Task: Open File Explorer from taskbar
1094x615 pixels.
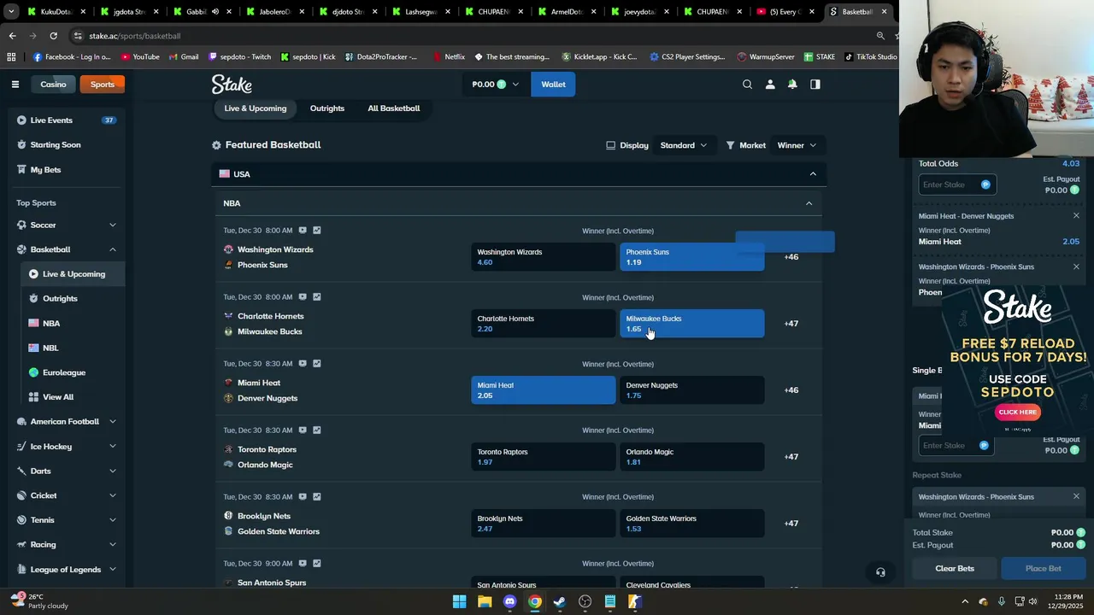Action: [x=485, y=602]
